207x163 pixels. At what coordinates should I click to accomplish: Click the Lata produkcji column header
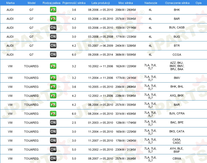(x=101, y=3)
